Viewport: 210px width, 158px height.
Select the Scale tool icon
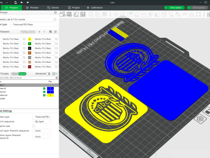129,14
